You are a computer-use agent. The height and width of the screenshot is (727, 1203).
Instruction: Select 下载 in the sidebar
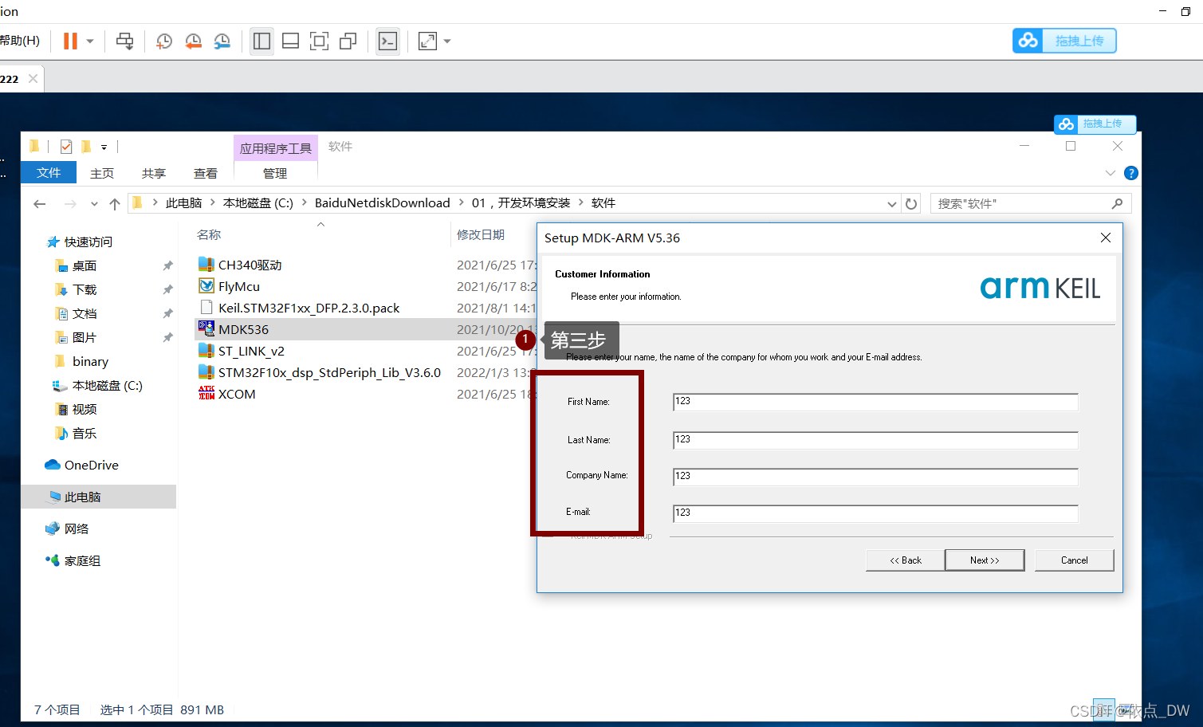coord(85,289)
